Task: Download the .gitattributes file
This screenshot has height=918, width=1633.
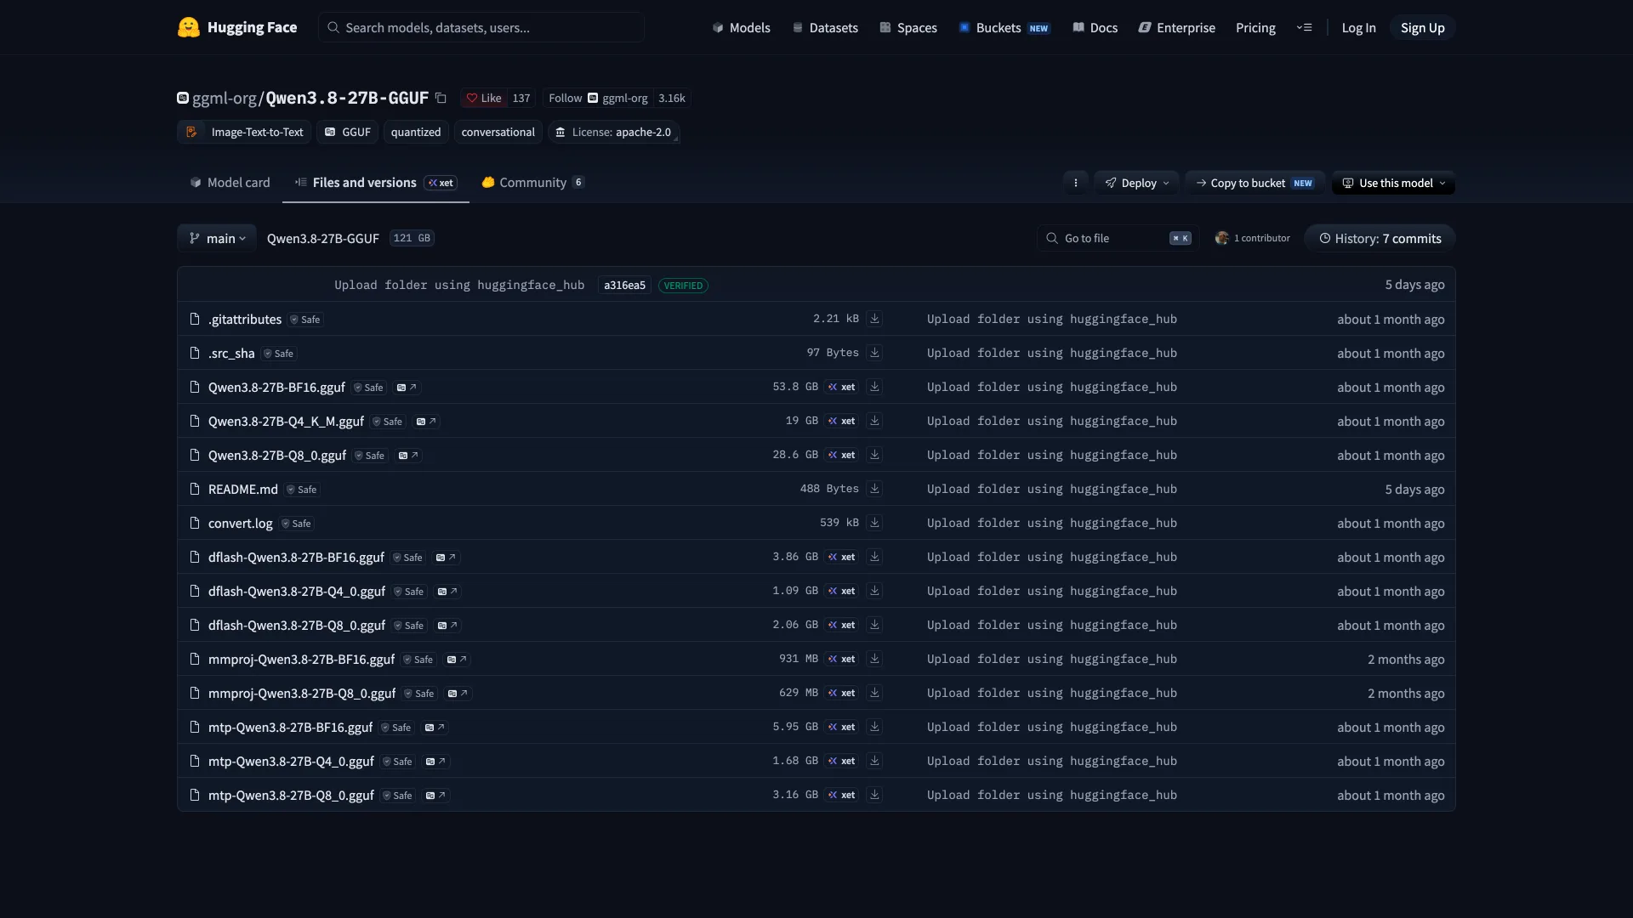Action: click(874, 319)
